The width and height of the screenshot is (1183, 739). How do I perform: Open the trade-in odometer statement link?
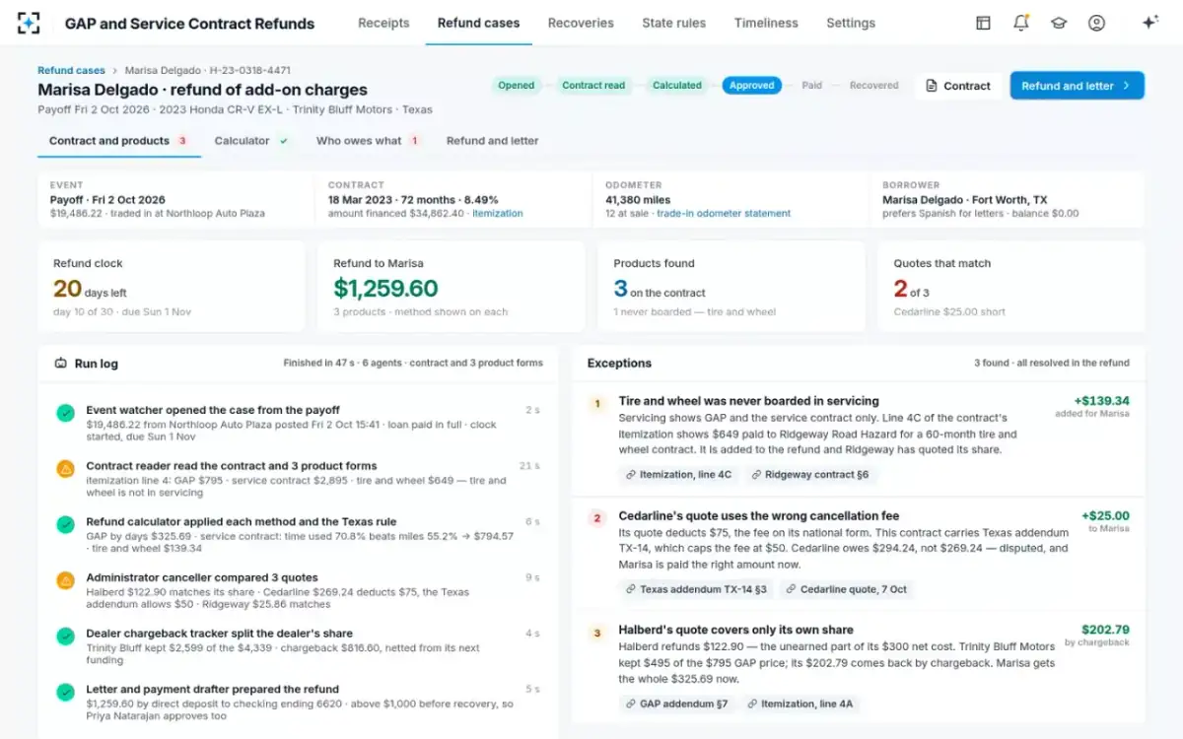724,213
